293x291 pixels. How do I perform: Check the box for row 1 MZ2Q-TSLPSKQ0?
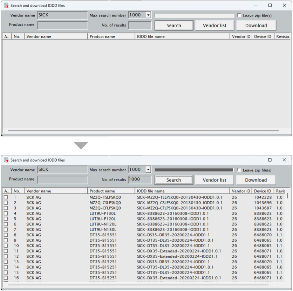pyautogui.click(x=6, y=197)
